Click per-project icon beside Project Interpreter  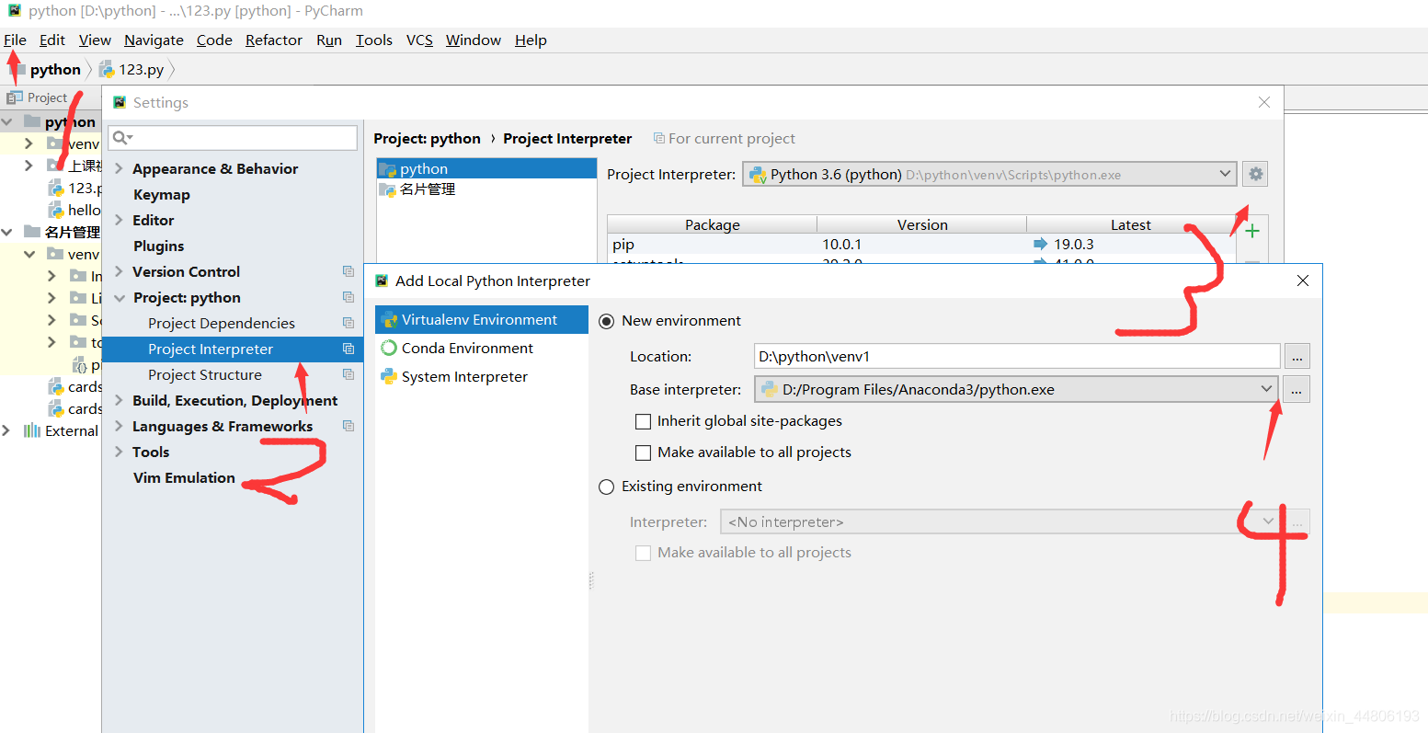pos(348,349)
